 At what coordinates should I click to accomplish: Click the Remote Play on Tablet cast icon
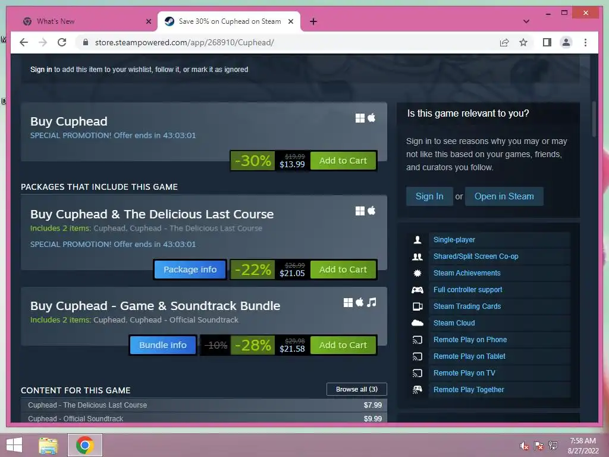(x=417, y=357)
